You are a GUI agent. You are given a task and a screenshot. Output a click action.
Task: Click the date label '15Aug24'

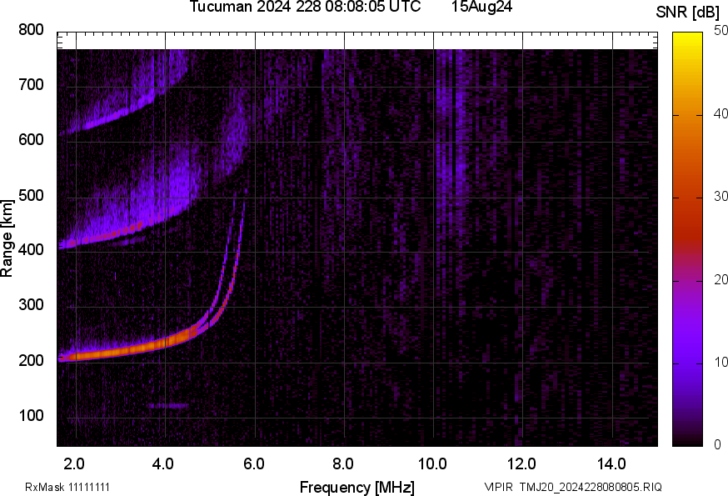tap(481, 7)
